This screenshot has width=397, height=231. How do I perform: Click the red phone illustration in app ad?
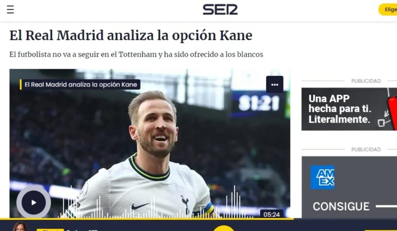coord(392,111)
